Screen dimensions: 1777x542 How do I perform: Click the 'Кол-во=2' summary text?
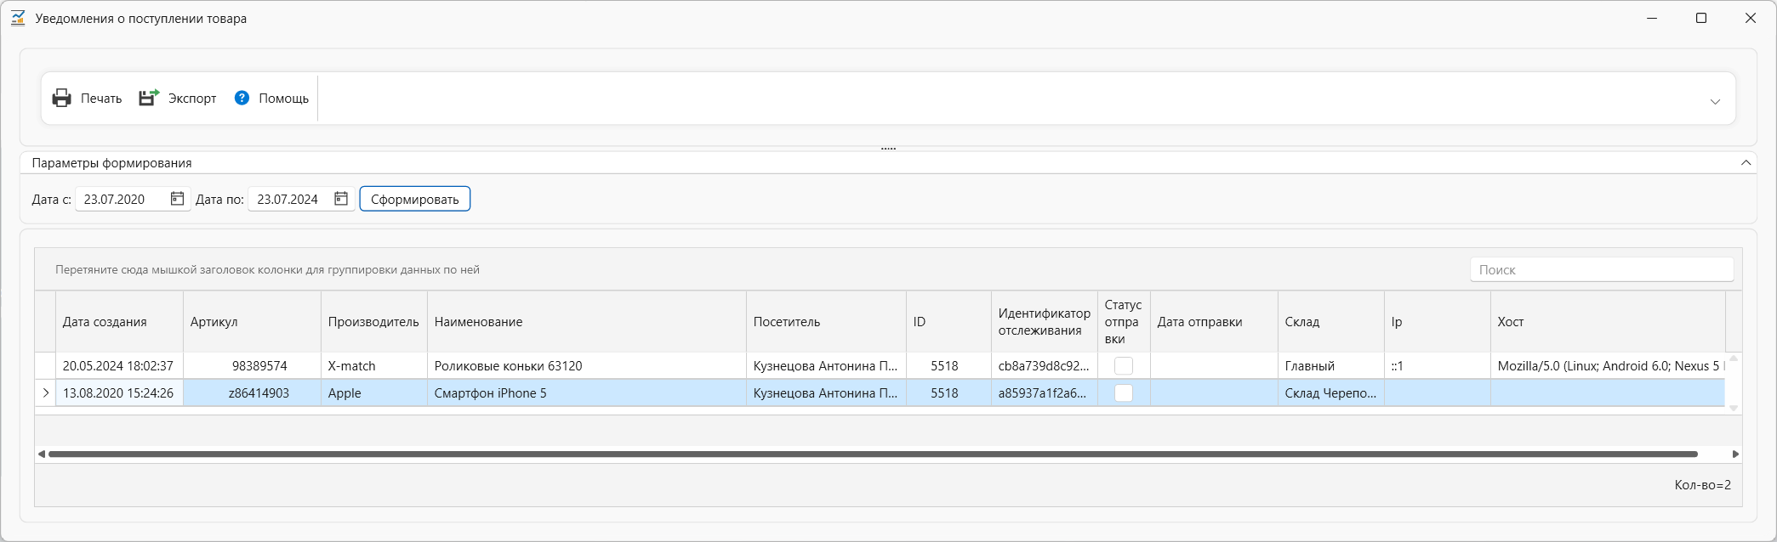tap(1702, 485)
